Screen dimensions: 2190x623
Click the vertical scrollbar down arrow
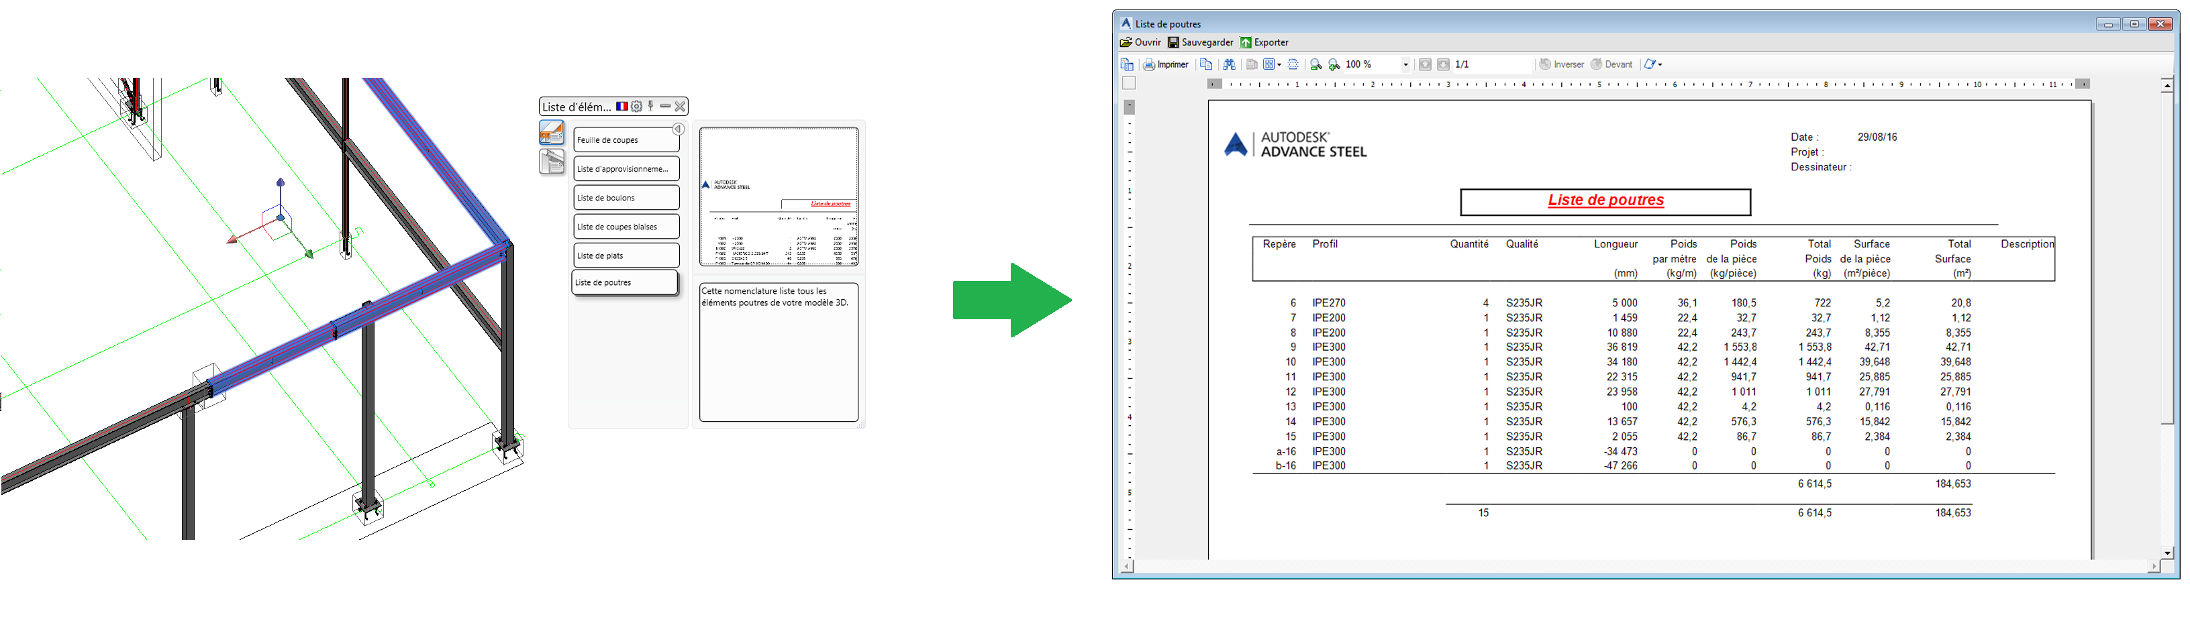2167,553
